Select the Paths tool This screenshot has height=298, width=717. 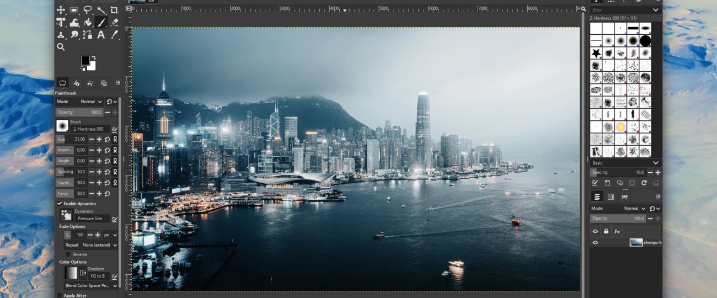tap(88, 35)
